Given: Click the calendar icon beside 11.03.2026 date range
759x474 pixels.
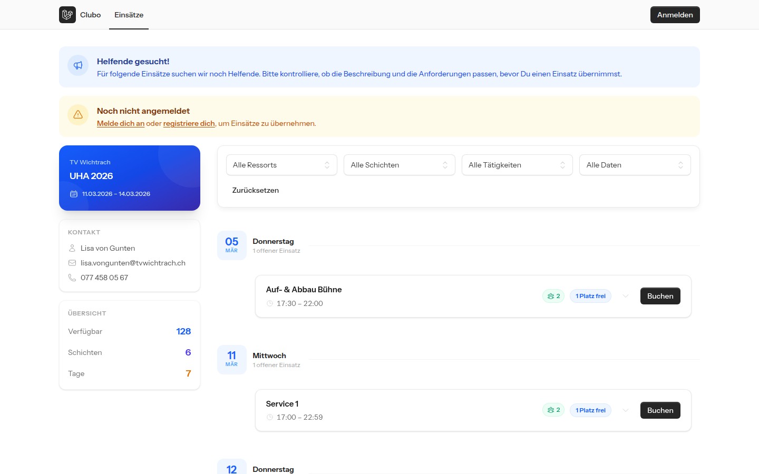Looking at the screenshot, I should pyautogui.click(x=74, y=194).
